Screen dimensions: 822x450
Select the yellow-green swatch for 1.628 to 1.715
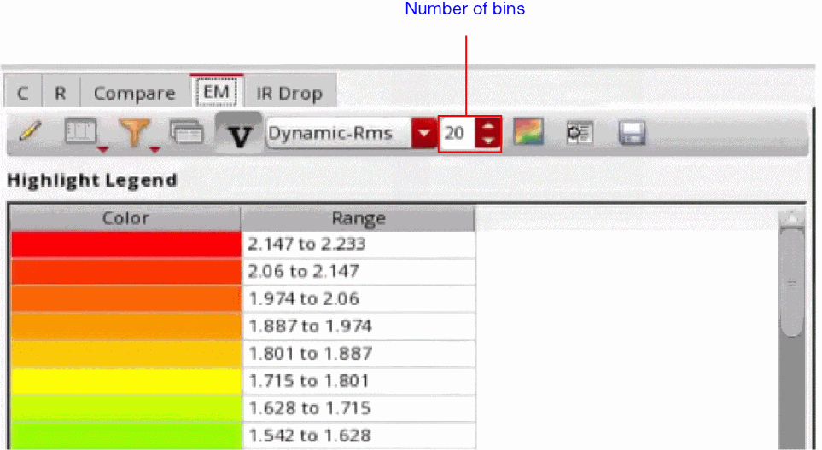coord(125,408)
